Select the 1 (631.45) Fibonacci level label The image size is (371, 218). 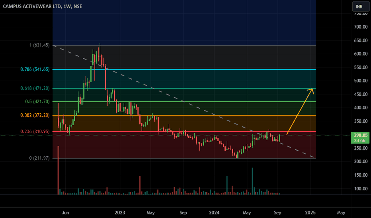click(39, 45)
